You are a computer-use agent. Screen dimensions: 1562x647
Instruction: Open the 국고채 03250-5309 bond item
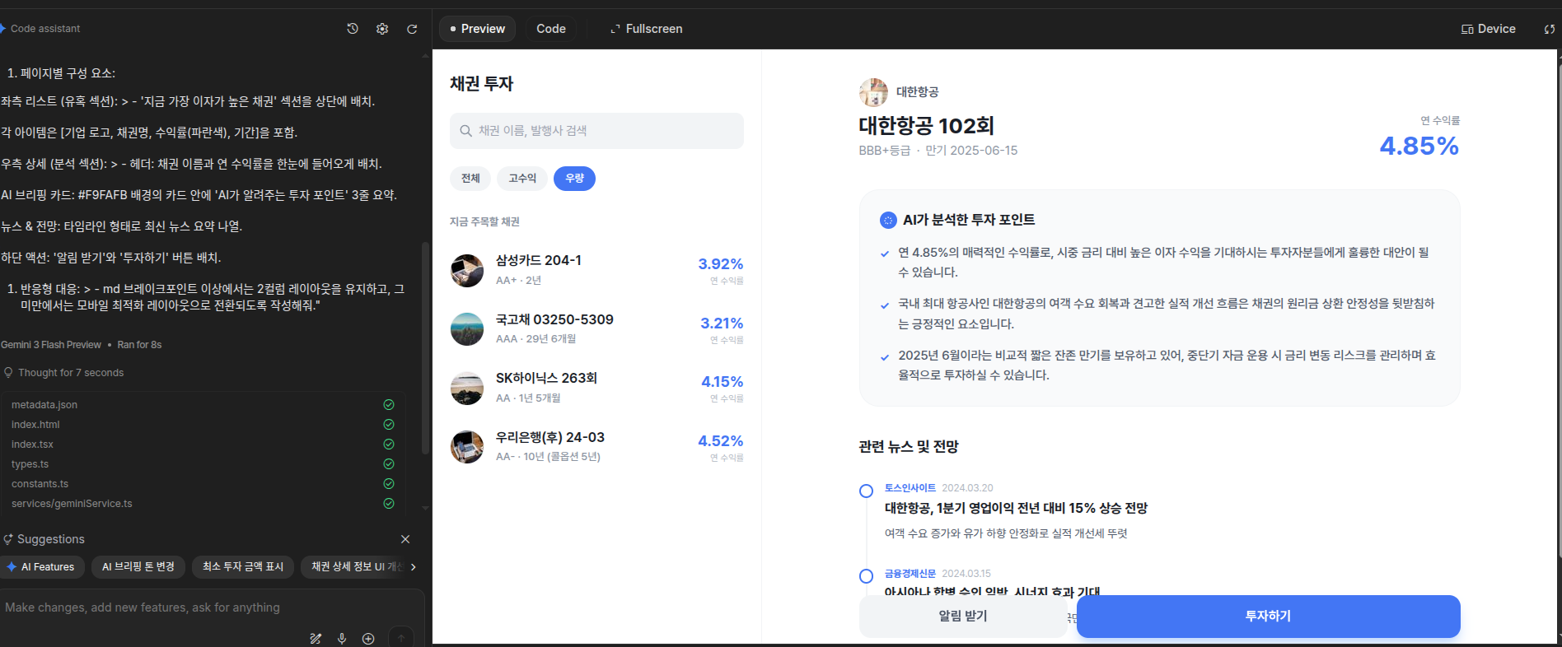[x=596, y=329]
